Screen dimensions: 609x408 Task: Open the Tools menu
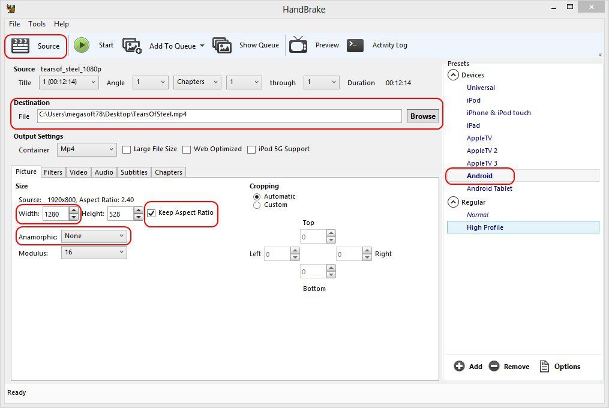37,24
